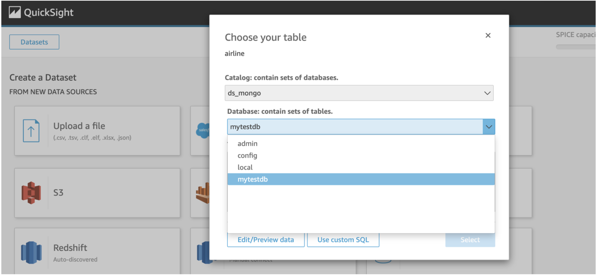597x277 pixels.
Task: Select the S3 bucket icon
Action: pyautogui.click(x=31, y=192)
